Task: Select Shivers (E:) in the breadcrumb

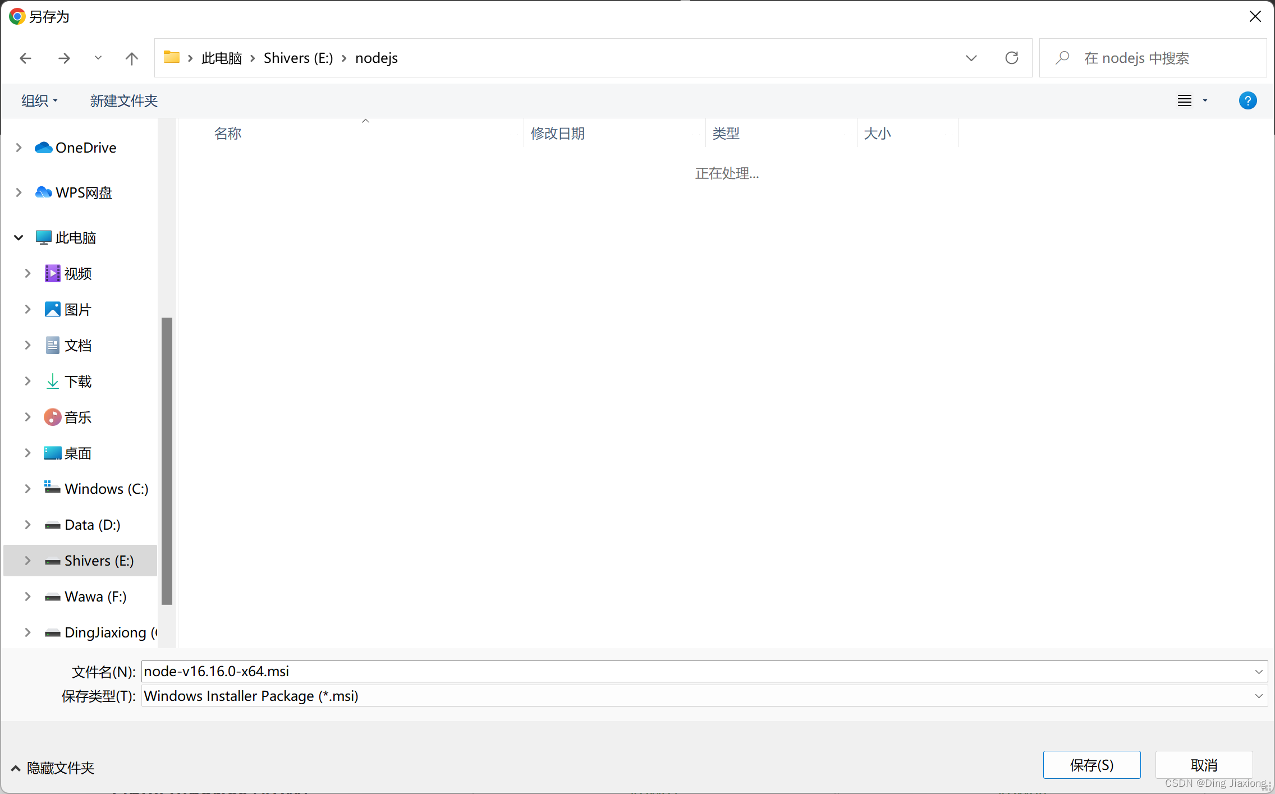Action: [x=298, y=58]
